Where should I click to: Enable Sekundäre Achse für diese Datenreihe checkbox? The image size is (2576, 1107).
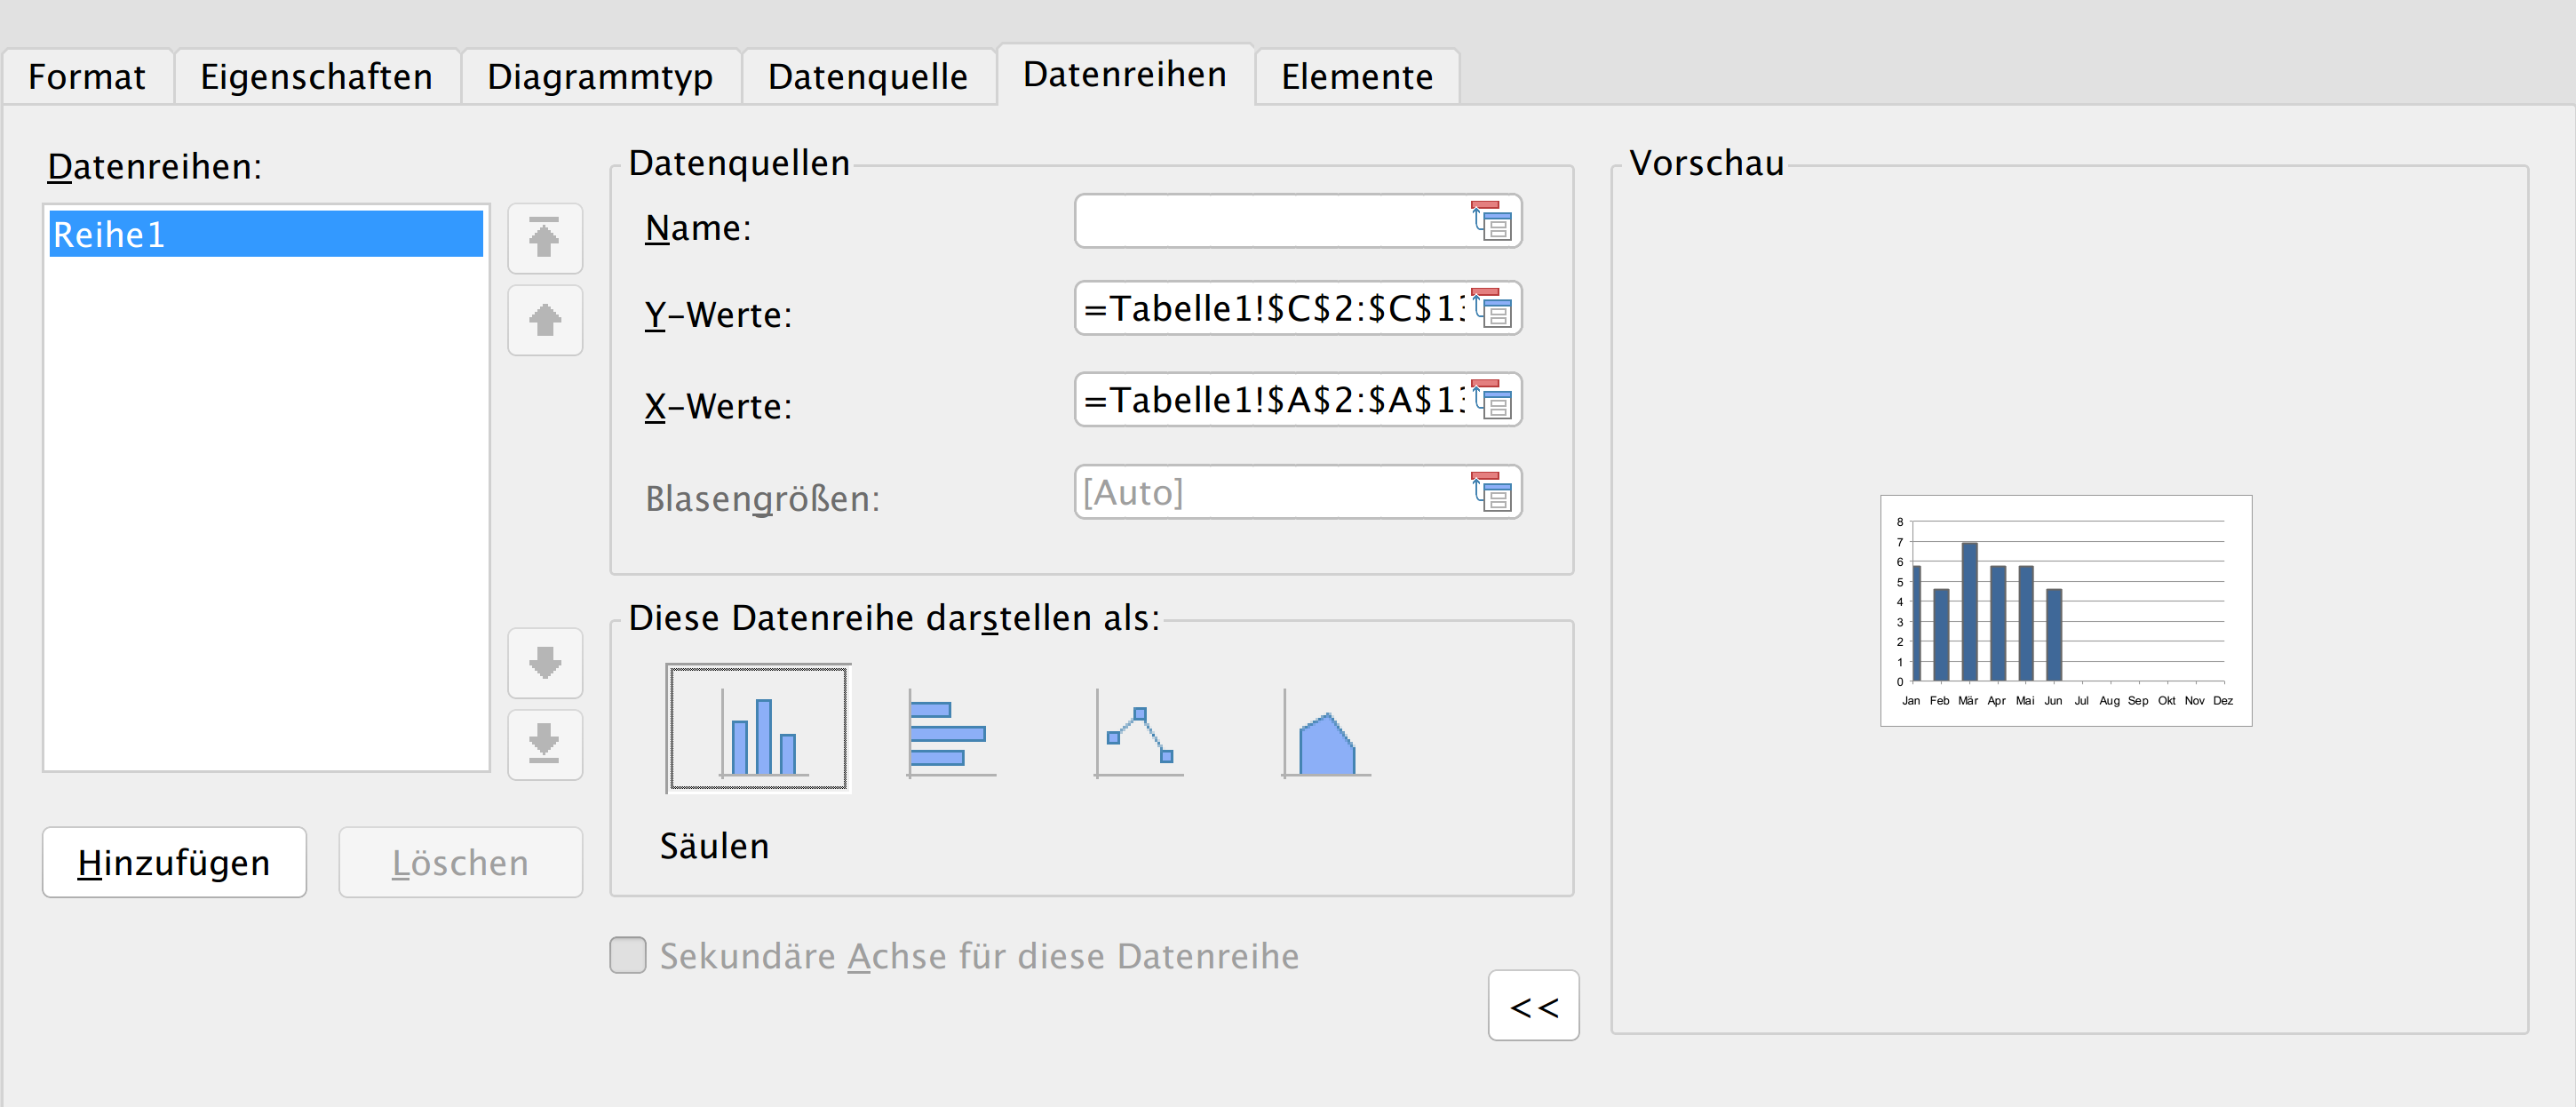coord(629,952)
